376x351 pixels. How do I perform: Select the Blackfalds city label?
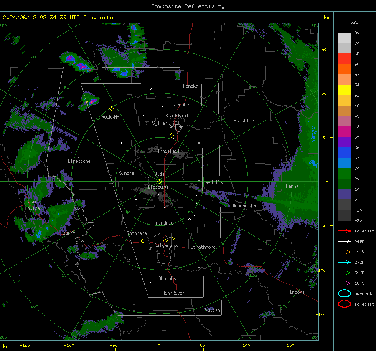[178, 116]
